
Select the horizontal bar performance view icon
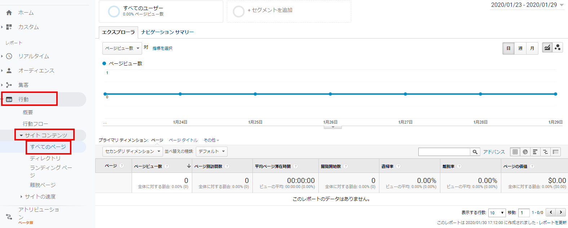pyautogui.click(x=535, y=152)
